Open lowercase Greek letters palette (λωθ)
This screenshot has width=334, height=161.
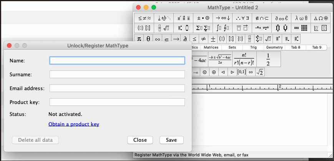[301, 18]
